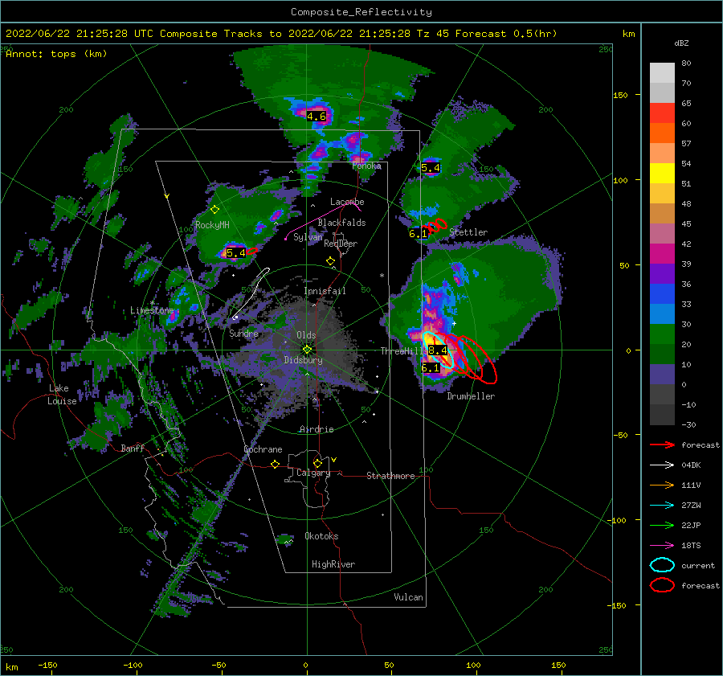Click the Banff town label
Viewport: 723px width, 676px height.
133,448
